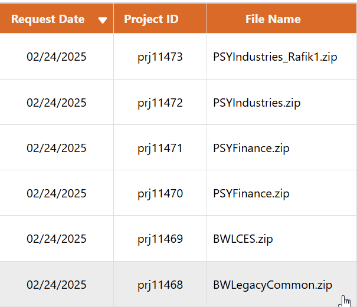Open the BWLCES.zip file entry
Viewport: 357px width, 307px height.
click(x=243, y=239)
